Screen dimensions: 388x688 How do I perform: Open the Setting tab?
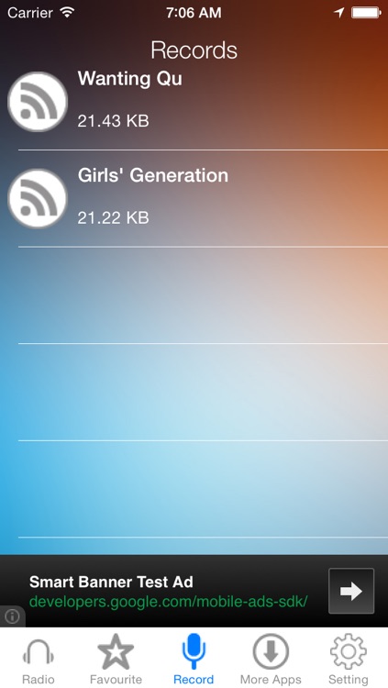pyautogui.click(x=349, y=659)
